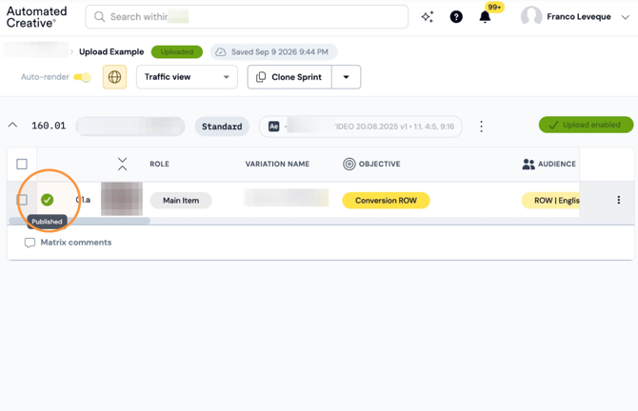Click the green Published check icon
Screen dimensions: 638x411
48,200
